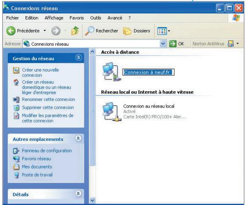This screenshot has height=205, width=246.
Task: Click the Panneau de configuration icon
Action: pos(16,151)
